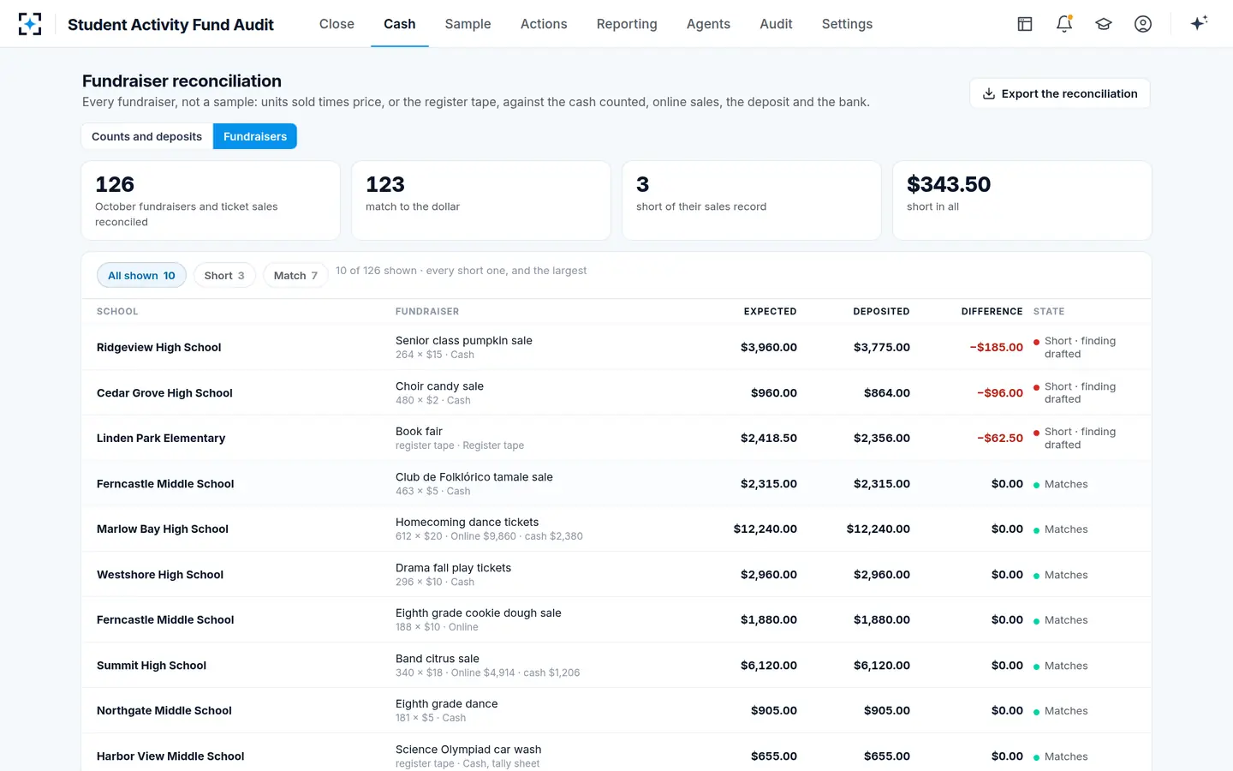
Task: Click the −$96.00 difference value
Action: (x=999, y=392)
